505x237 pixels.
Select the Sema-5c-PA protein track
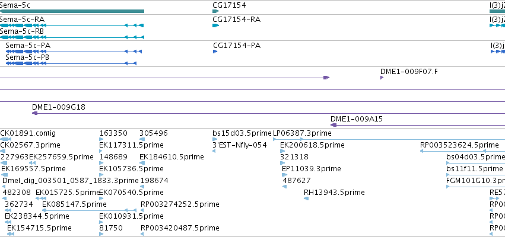[x=74, y=52]
